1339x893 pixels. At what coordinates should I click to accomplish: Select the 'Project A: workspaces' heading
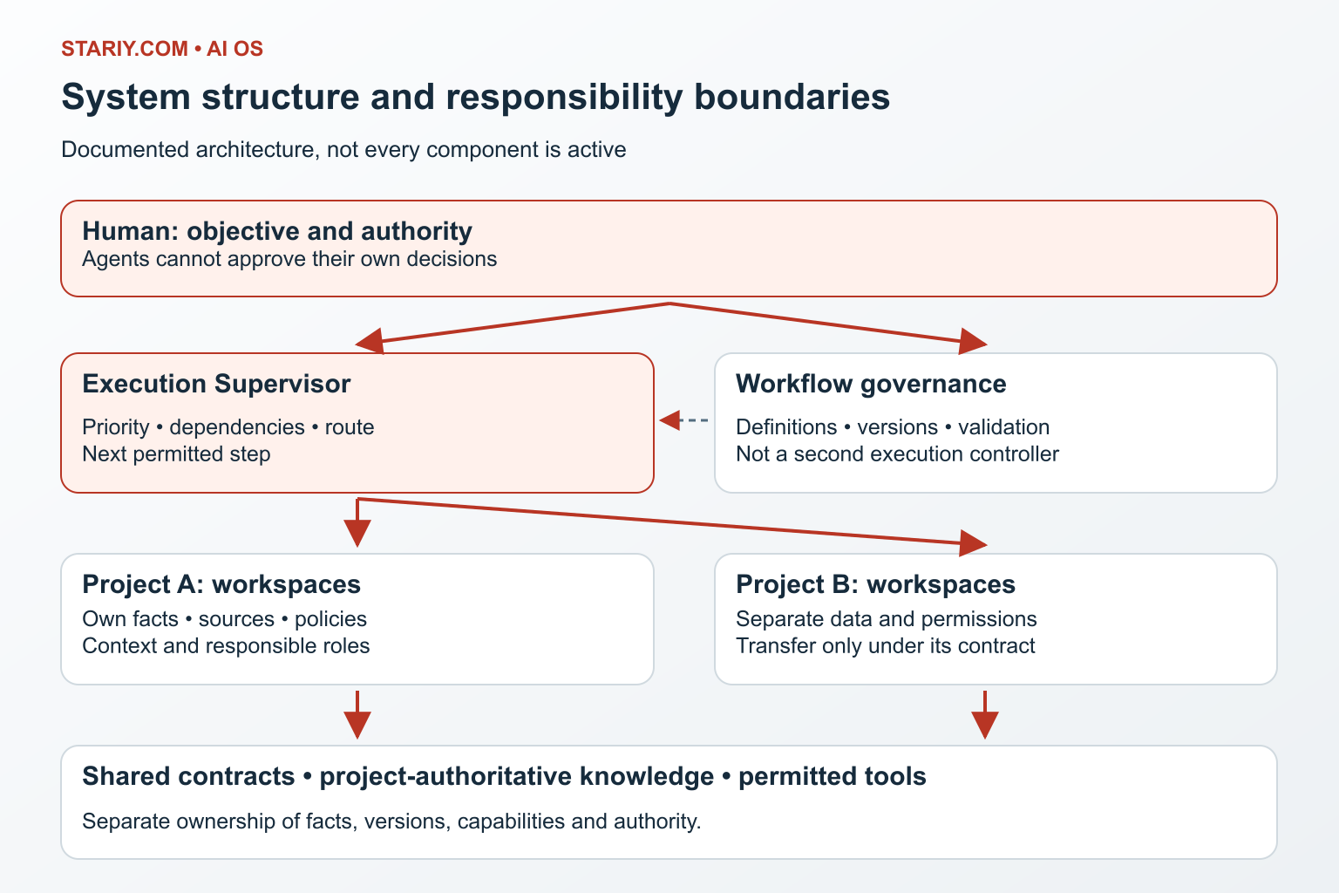click(221, 584)
